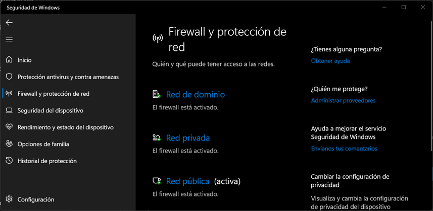Open Protección antivirus y contra amenazas
Viewport: 433px width, 211px height.
click(68, 77)
